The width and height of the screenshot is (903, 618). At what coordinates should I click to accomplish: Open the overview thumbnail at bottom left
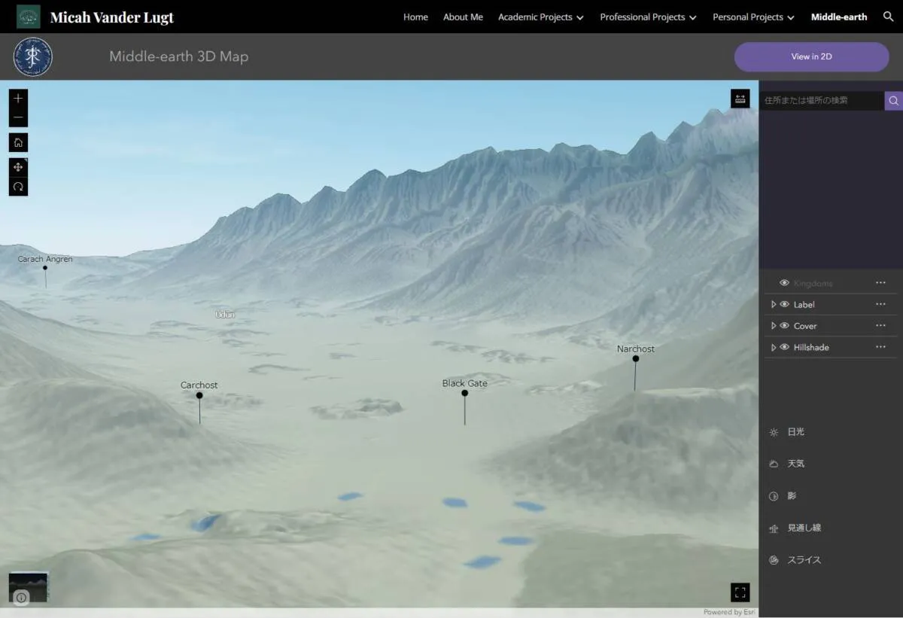[29, 586]
